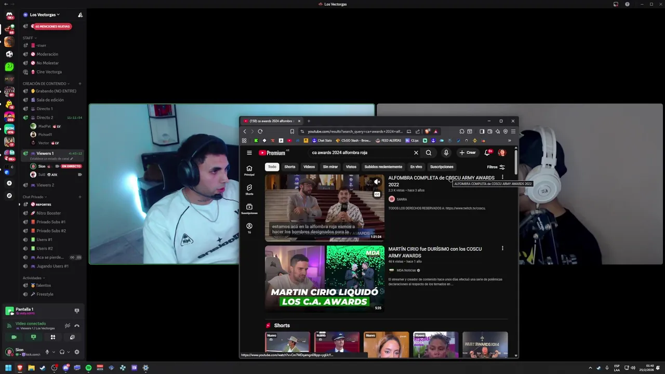Clear the YouTube search box
This screenshot has height=374, width=665.
pos(416,153)
